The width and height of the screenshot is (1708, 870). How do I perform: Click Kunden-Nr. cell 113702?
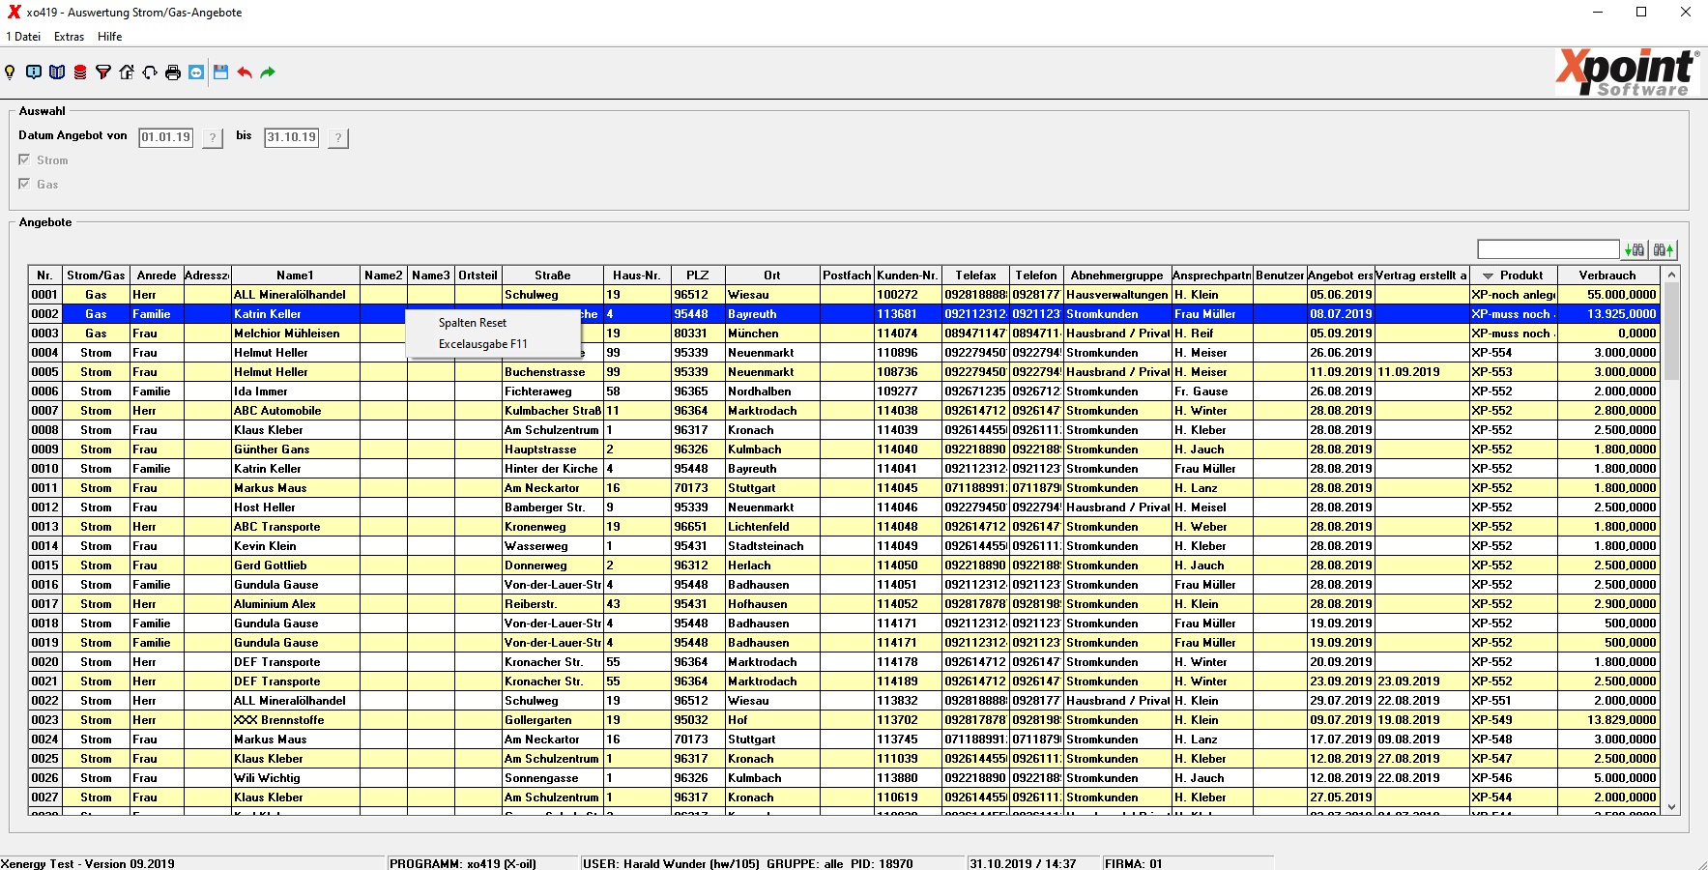click(x=909, y=720)
